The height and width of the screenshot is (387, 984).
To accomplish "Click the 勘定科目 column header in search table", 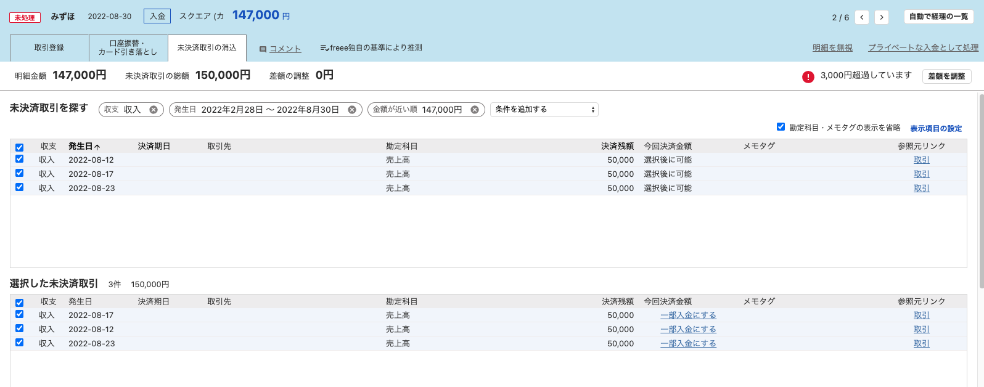I will click(x=402, y=147).
